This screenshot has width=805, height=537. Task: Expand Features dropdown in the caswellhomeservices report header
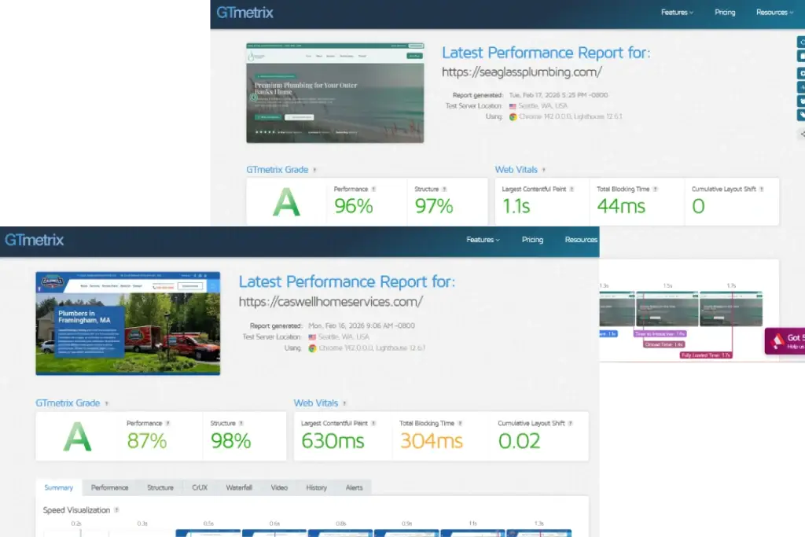483,240
